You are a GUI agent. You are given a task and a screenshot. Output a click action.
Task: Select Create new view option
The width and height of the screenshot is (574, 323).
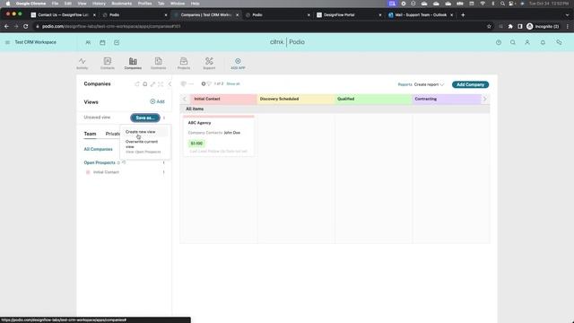pyautogui.click(x=140, y=132)
